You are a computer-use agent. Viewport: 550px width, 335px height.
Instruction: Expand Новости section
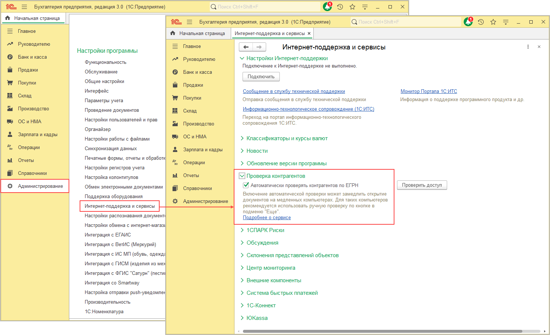(x=242, y=151)
